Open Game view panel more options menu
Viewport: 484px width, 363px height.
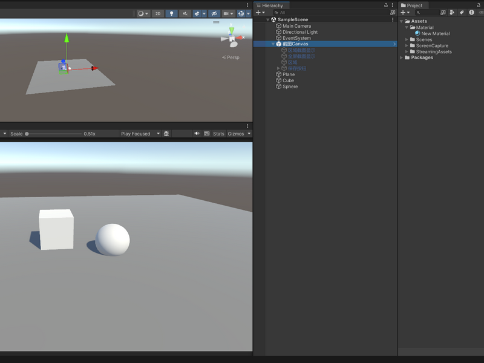tap(247, 126)
